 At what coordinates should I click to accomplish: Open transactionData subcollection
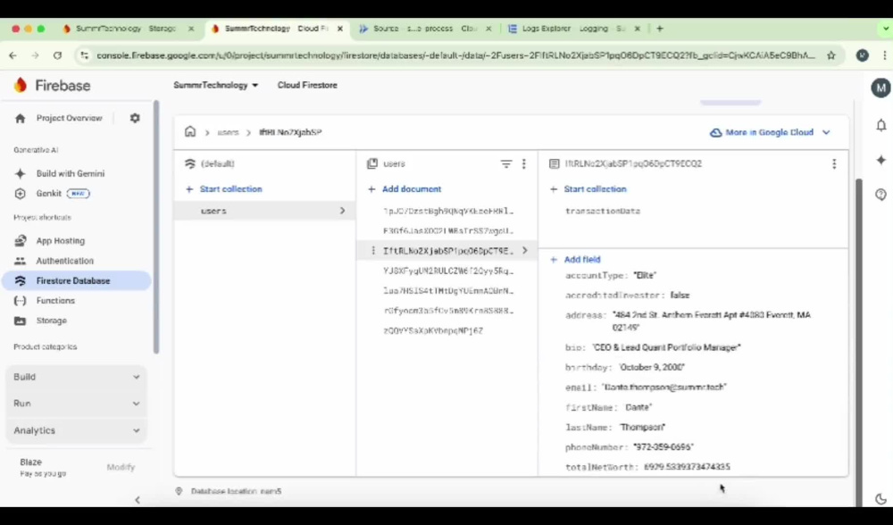603,211
